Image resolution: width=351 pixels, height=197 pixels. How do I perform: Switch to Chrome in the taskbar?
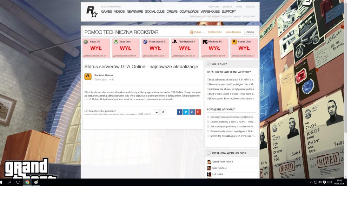(27, 182)
